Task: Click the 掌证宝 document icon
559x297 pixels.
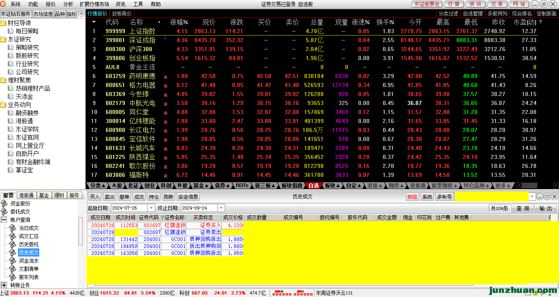Action: click(11, 170)
